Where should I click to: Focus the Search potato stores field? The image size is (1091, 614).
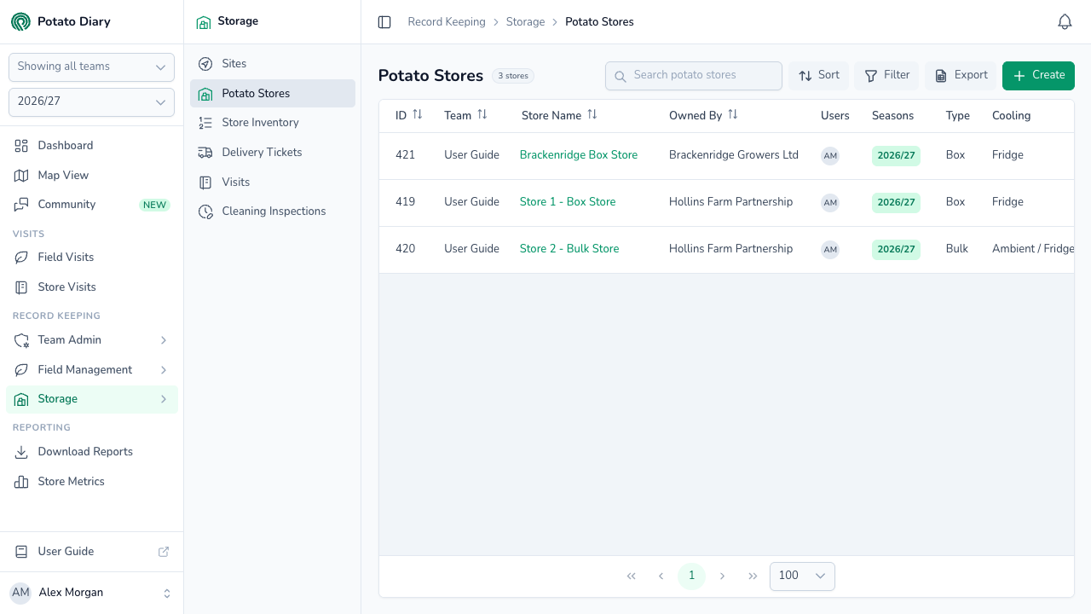pos(694,76)
